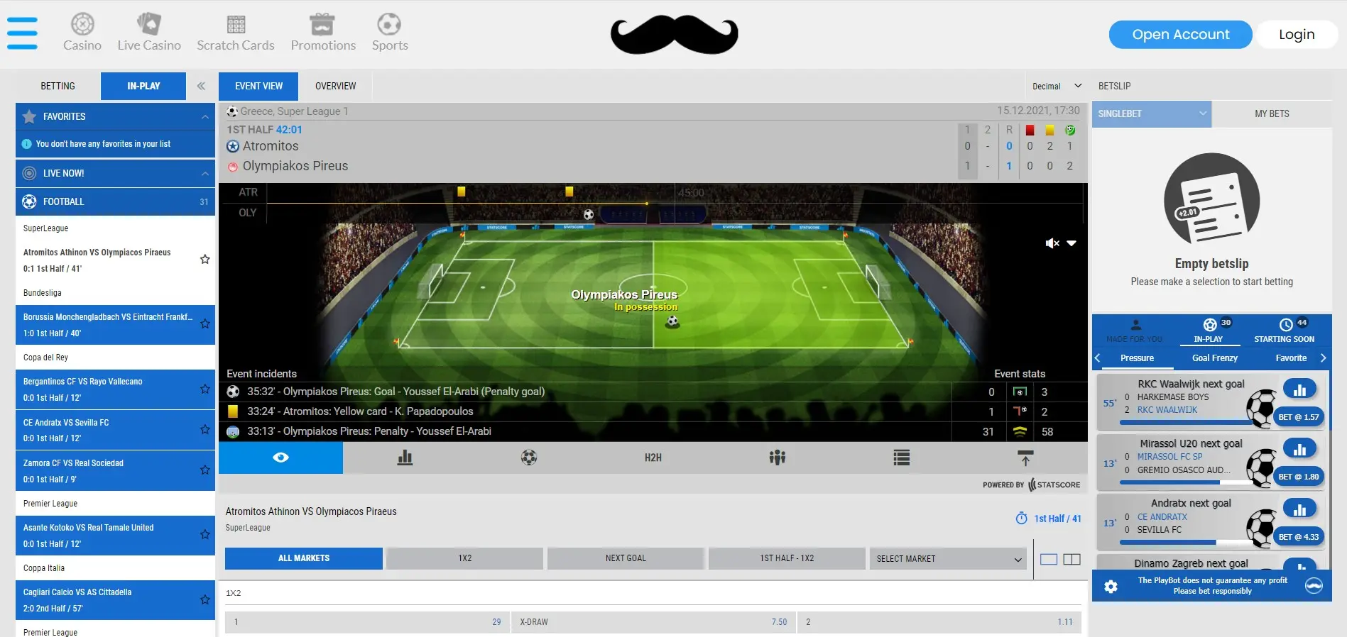The image size is (1347, 637).
Task: Favorite Cagliari Calcio vs AS Cittadella
Action: click(205, 599)
